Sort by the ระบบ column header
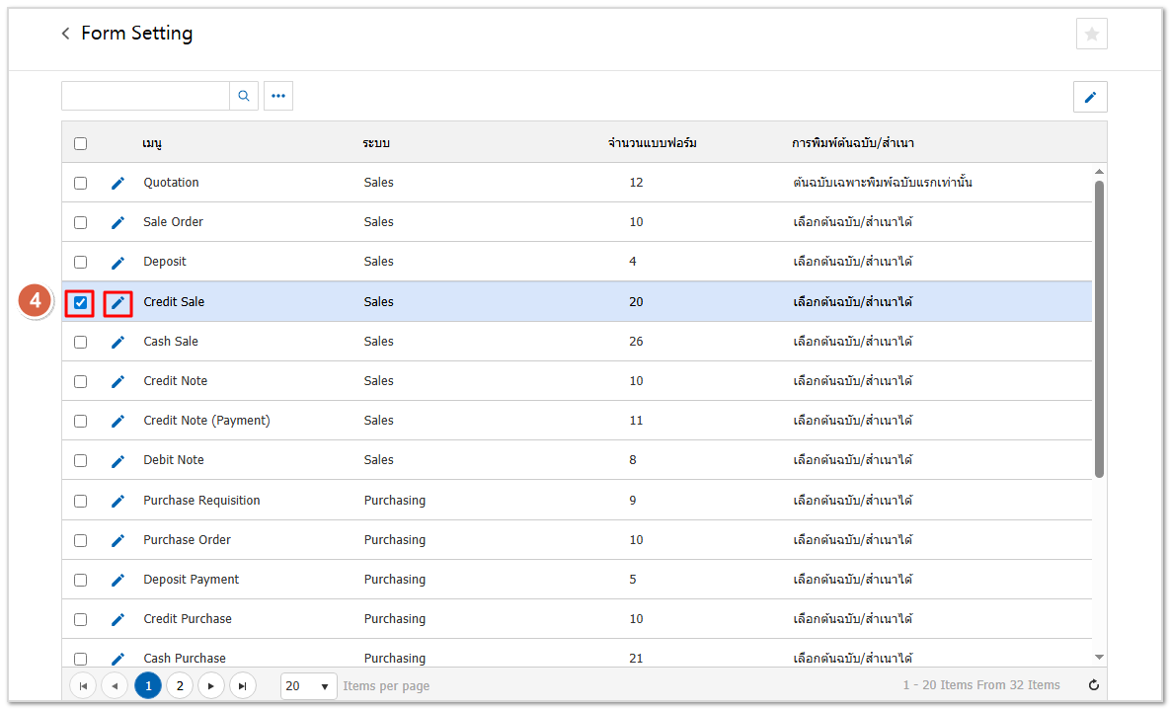The image size is (1170, 709). (x=376, y=143)
